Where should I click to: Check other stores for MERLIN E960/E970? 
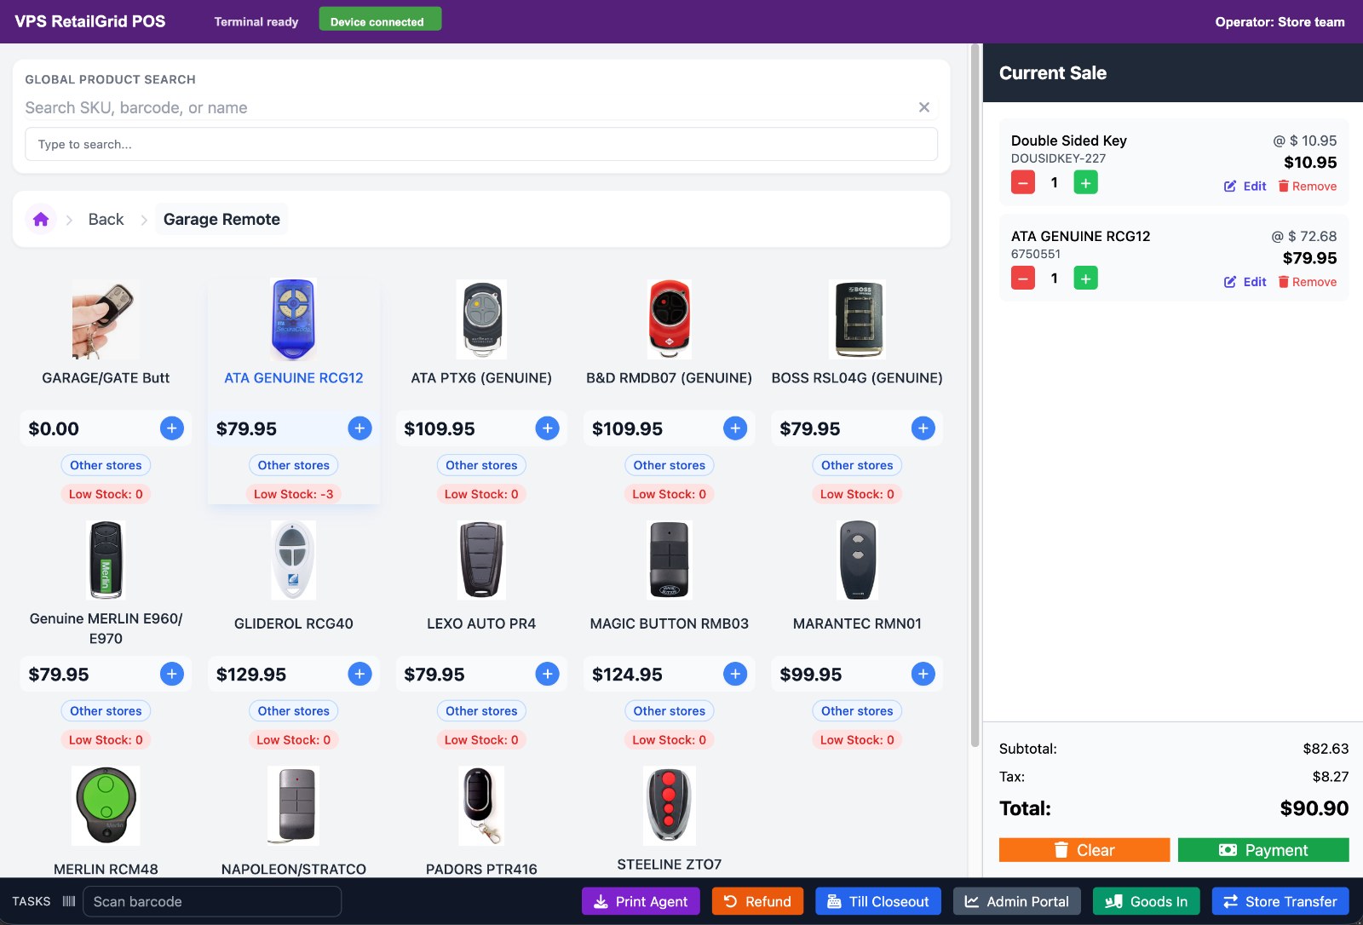click(106, 711)
